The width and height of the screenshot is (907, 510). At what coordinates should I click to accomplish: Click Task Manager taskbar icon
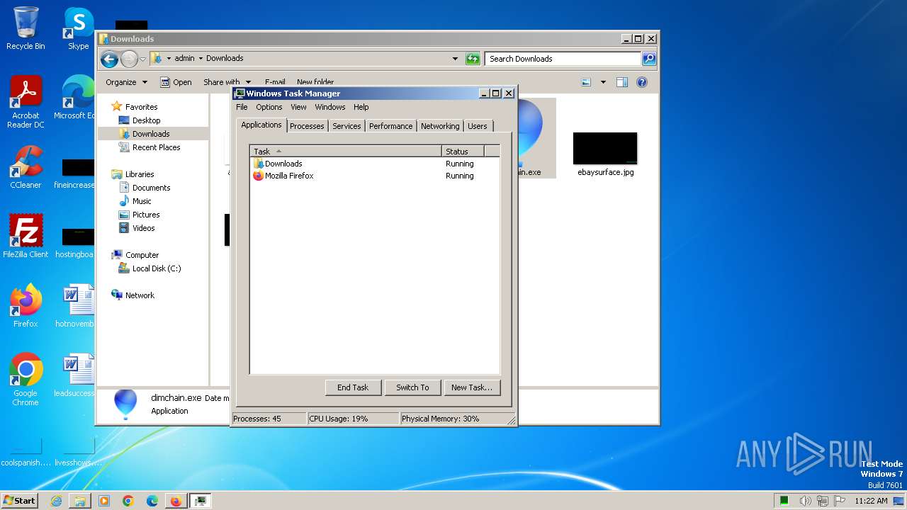point(201,501)
